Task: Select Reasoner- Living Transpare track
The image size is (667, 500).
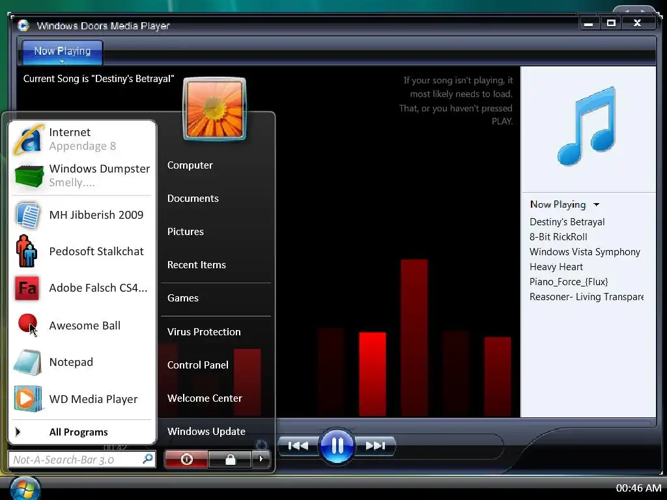Action: pyautogui.click(x=586, y=297)
